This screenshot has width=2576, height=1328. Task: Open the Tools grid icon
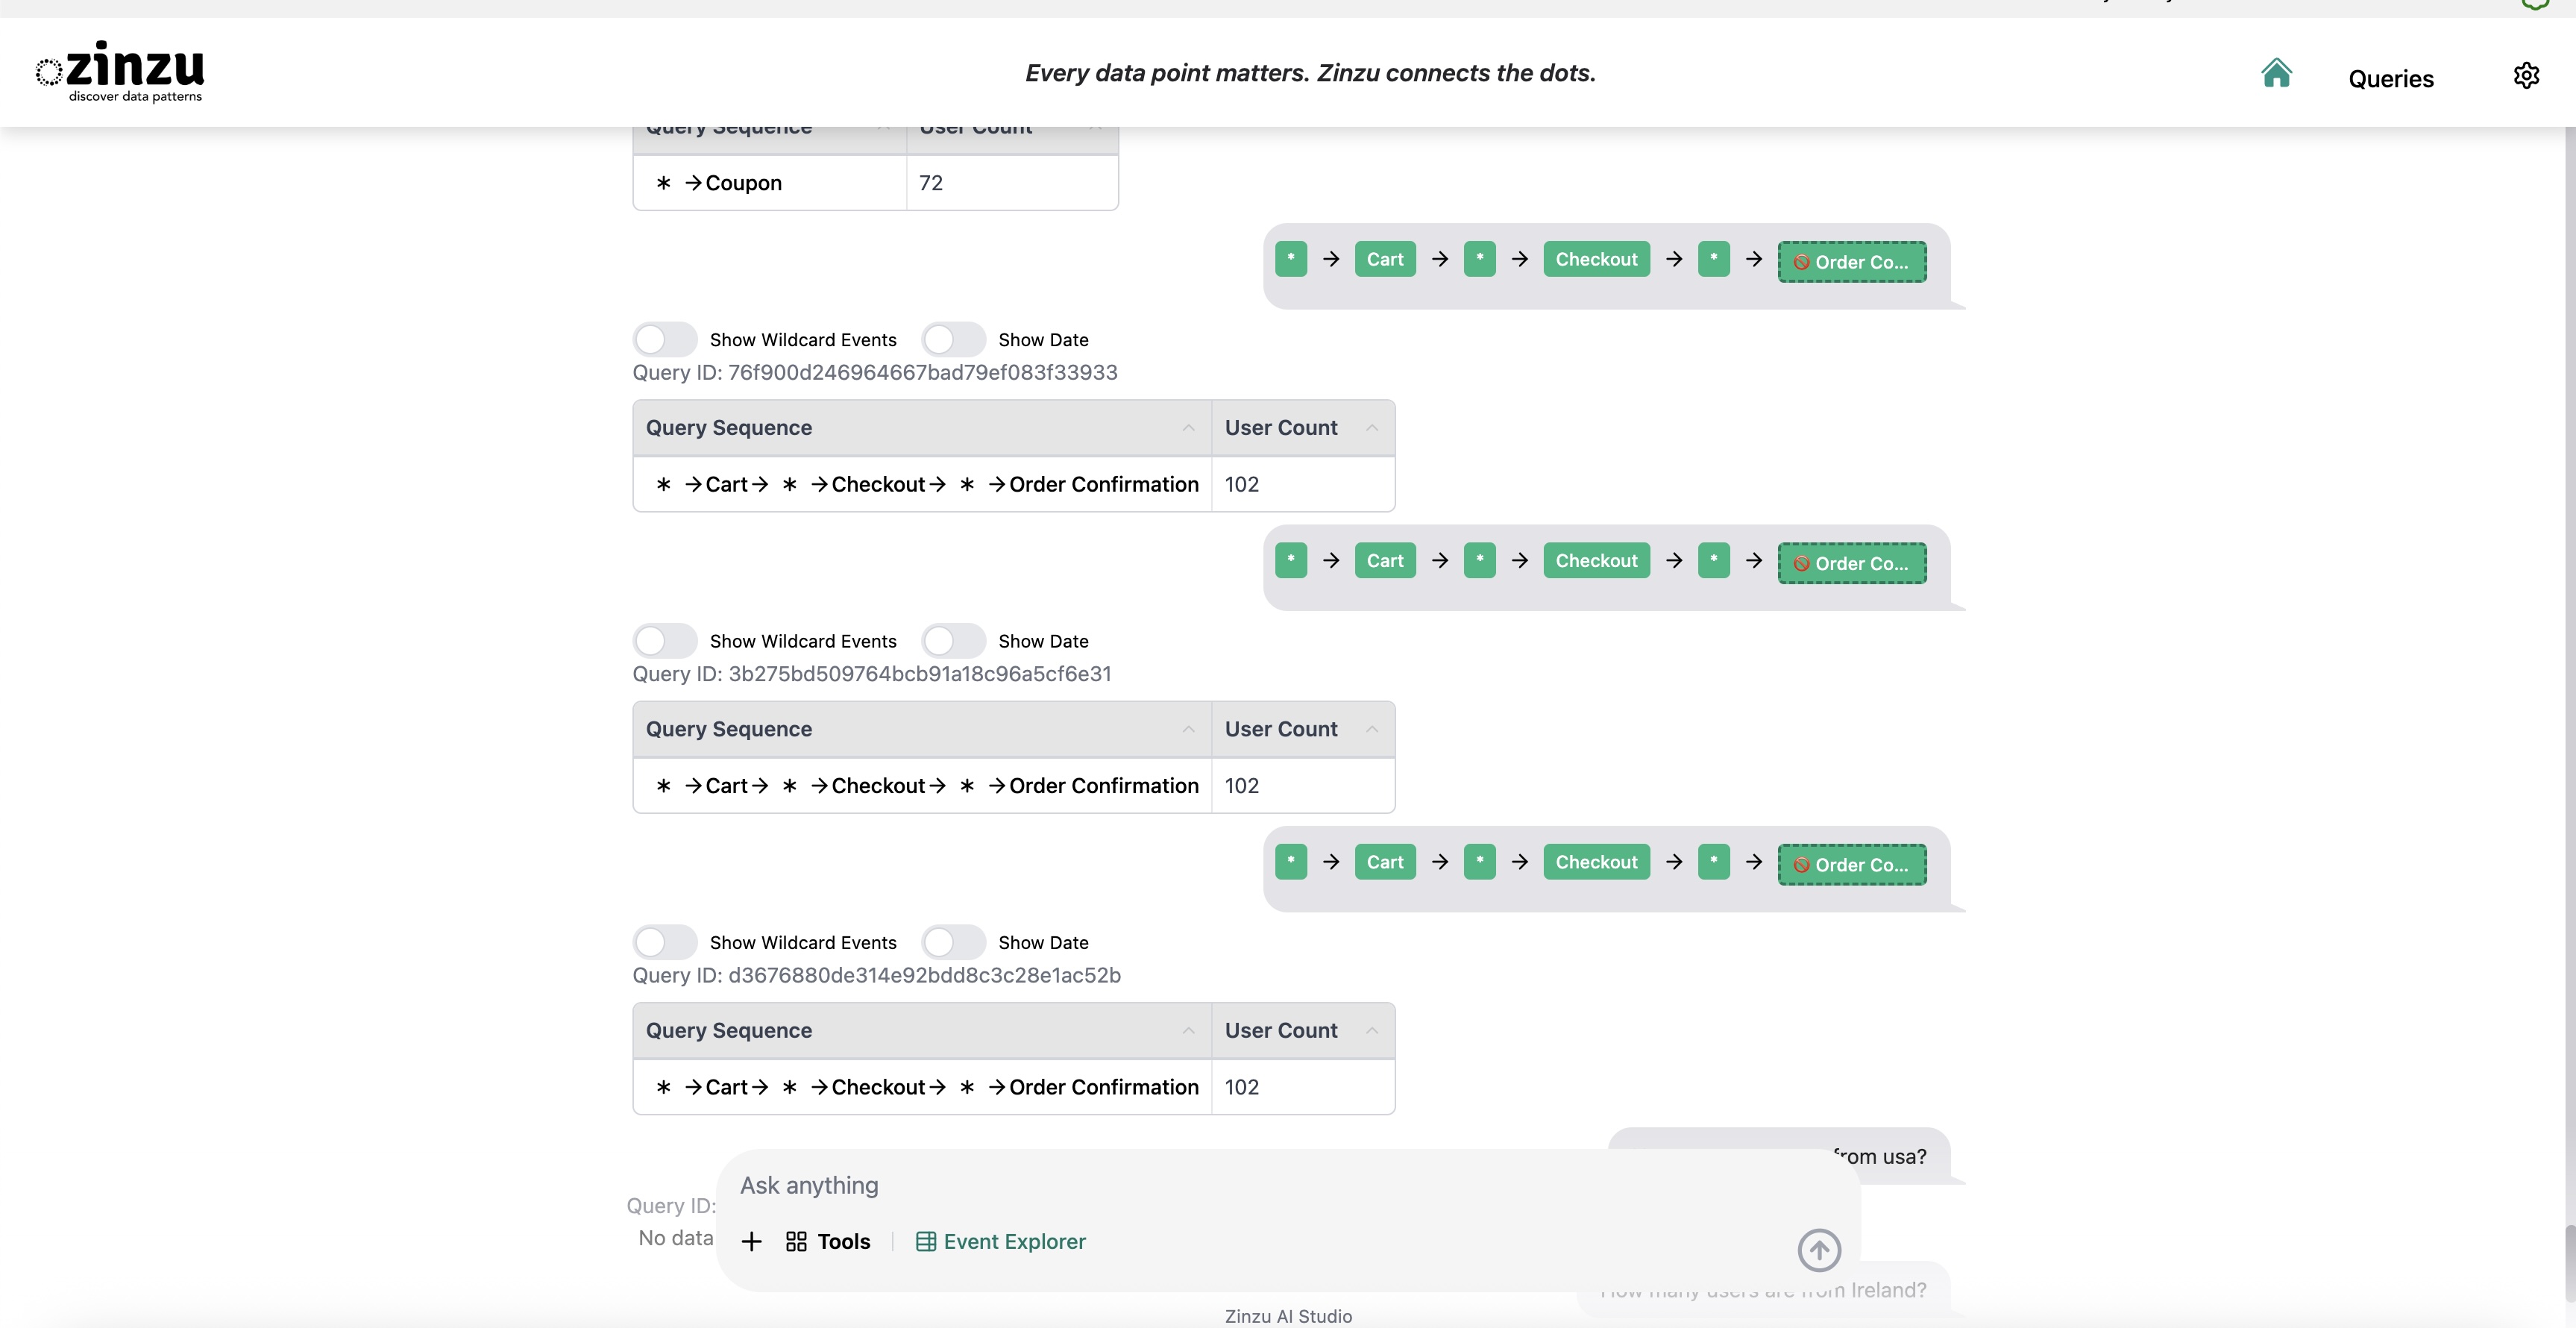point(796,1241)
